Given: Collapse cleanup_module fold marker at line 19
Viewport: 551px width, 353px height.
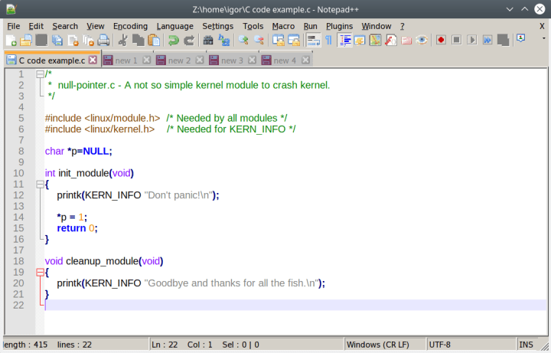Looking at the screenshot, I should tap(40, 272).
